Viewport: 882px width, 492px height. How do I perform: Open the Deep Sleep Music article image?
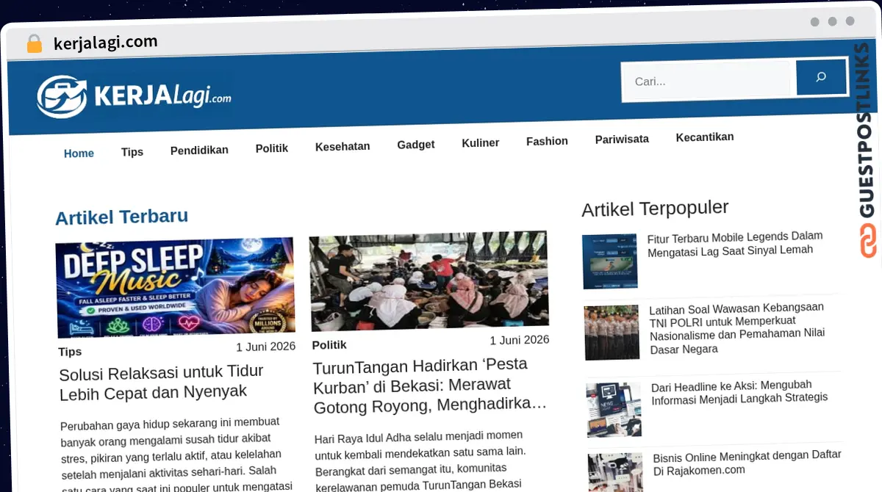pyautogui.click(x=175, y=286)
